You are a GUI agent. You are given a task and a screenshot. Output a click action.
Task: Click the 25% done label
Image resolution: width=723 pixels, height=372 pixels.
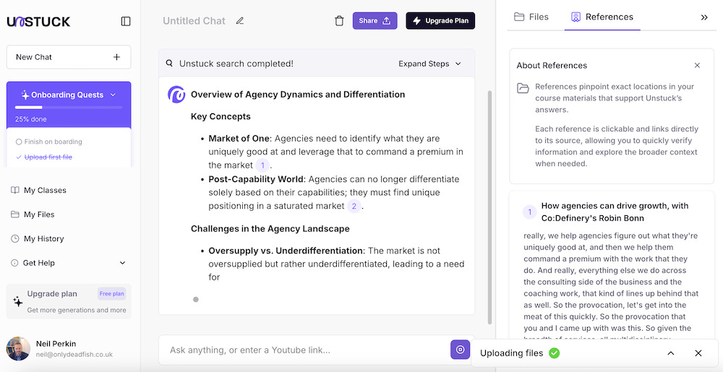[31, 118]
